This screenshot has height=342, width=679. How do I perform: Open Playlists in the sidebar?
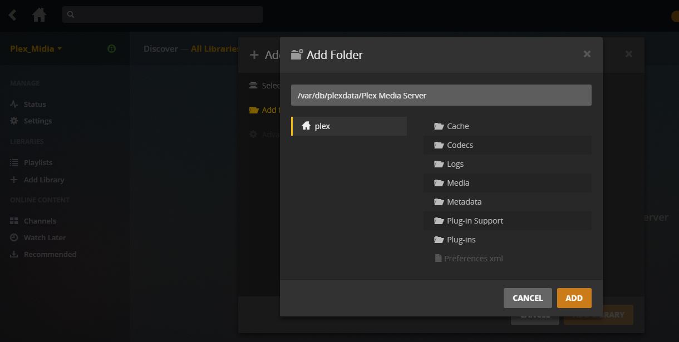pyautogui.click(x=38, y=162)
